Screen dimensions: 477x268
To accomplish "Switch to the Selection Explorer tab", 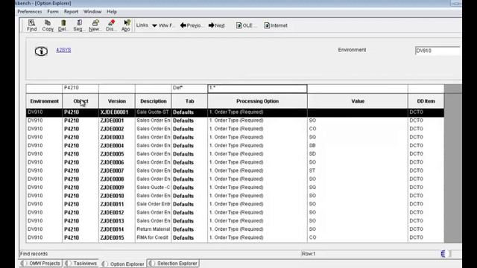I will pos(174,263).
